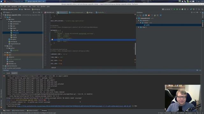Open the search everywhere magnifier icon
This screenshot has height=114, width=204.
[202, 9]
